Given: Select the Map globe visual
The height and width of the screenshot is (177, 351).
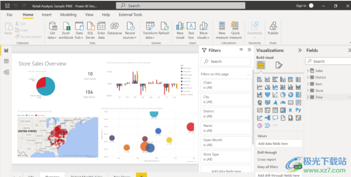Looking at the screenshot, I should pyautogui.click(x=260, y=102).
